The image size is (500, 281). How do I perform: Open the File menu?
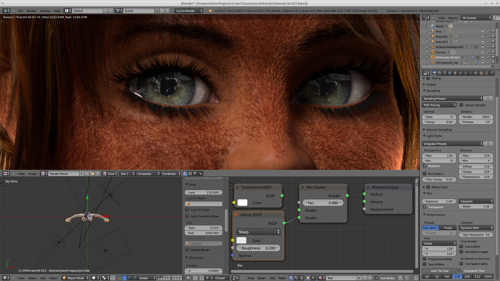coord(21,11)
